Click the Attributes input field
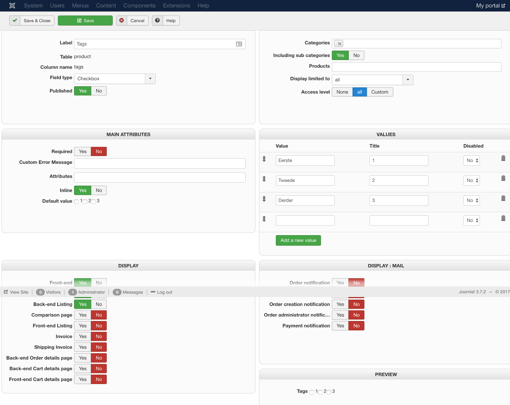 click(160, 177)
